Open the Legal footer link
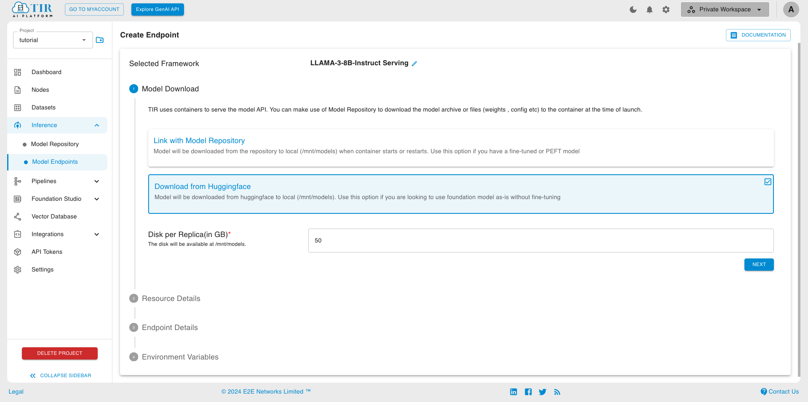The width and height of the screenshot is (808, 402). [x=16, y=392]
